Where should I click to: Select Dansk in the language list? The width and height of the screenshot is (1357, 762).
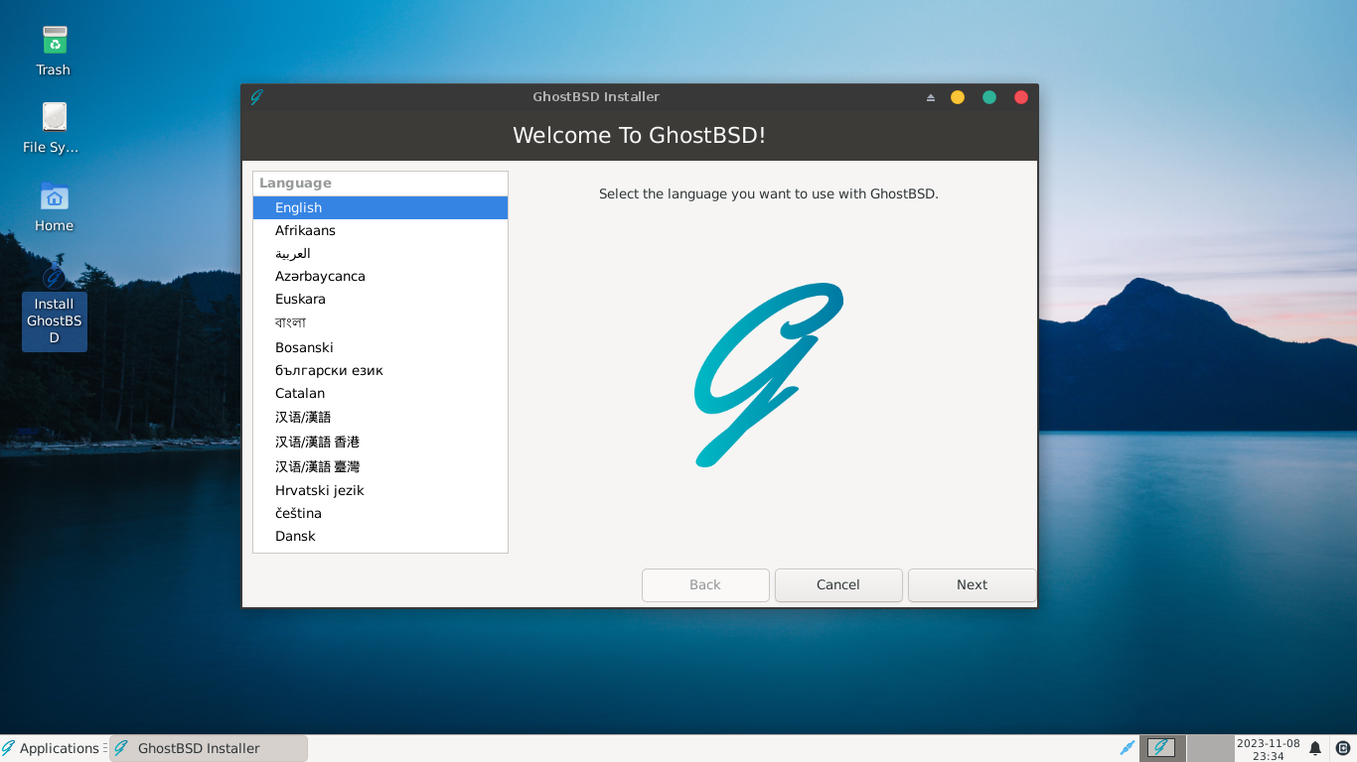click(380, 536)
